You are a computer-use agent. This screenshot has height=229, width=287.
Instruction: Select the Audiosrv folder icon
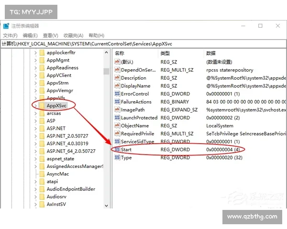point(42,197)
